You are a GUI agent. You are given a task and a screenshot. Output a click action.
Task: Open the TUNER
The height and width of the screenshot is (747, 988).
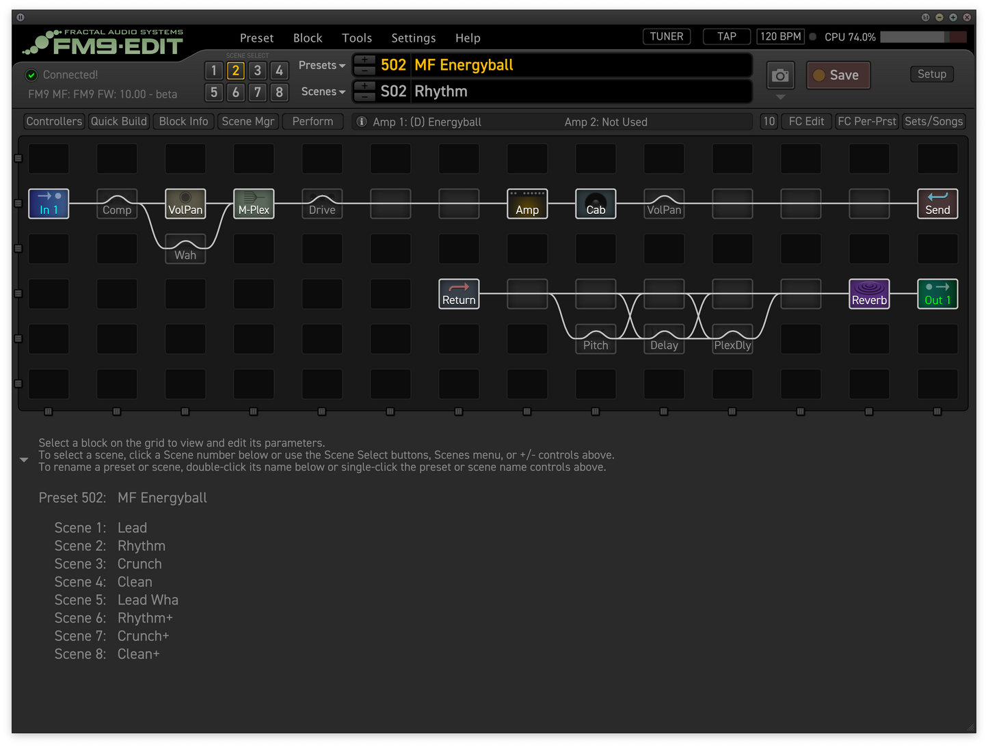pos(666,37)
